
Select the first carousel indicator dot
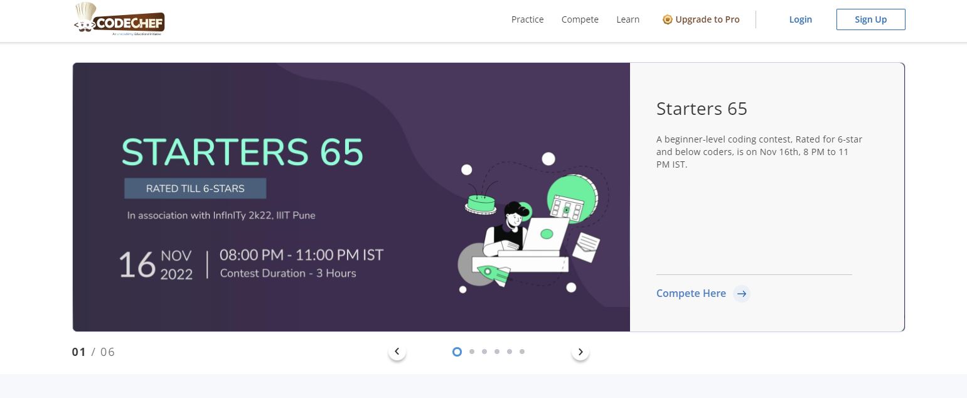pos(457,352)
